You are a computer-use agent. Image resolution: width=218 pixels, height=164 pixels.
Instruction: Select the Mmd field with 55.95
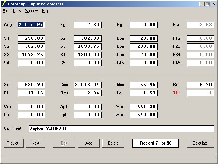pos(144,85)
